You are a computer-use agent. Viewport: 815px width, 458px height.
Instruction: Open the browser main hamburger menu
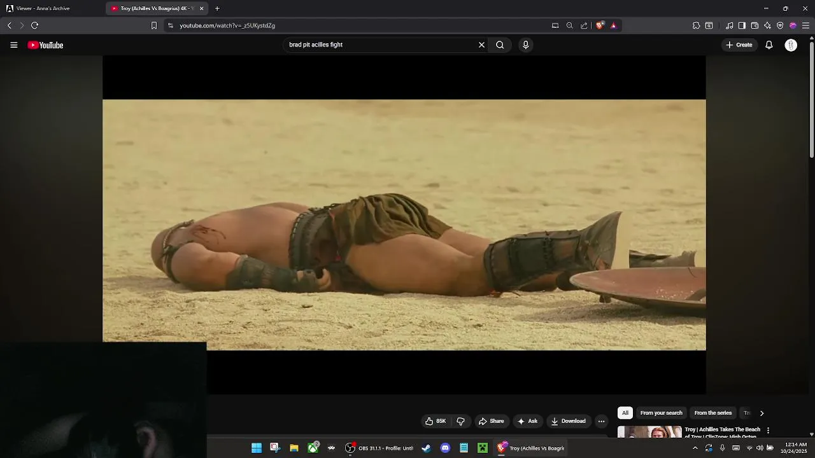pos(805,25)
